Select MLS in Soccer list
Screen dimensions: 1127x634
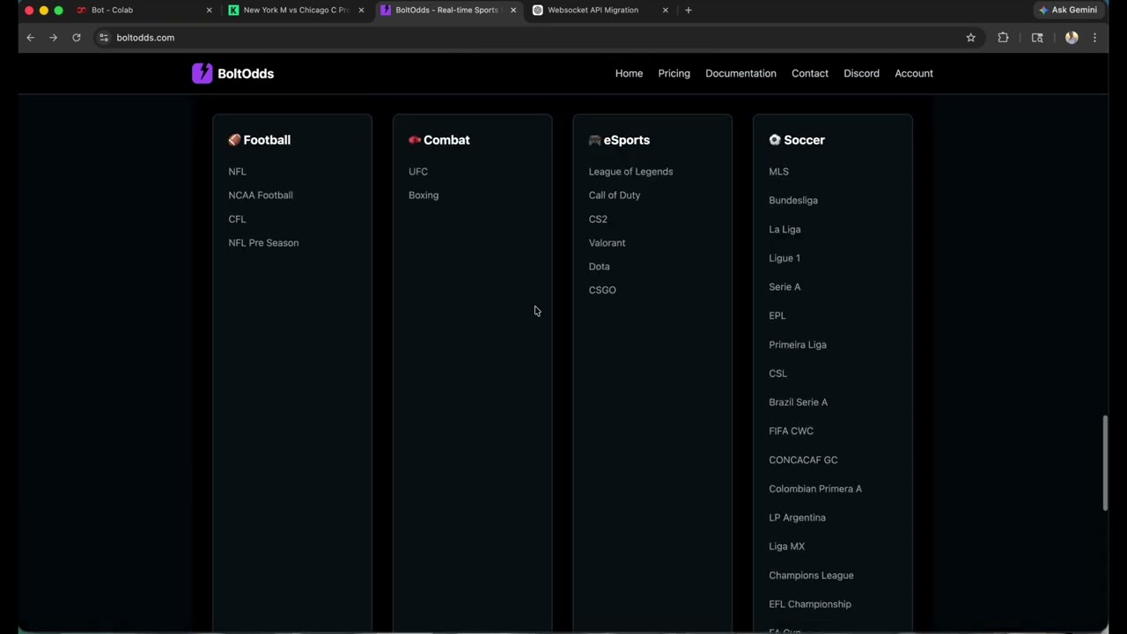tap(778, 172)
